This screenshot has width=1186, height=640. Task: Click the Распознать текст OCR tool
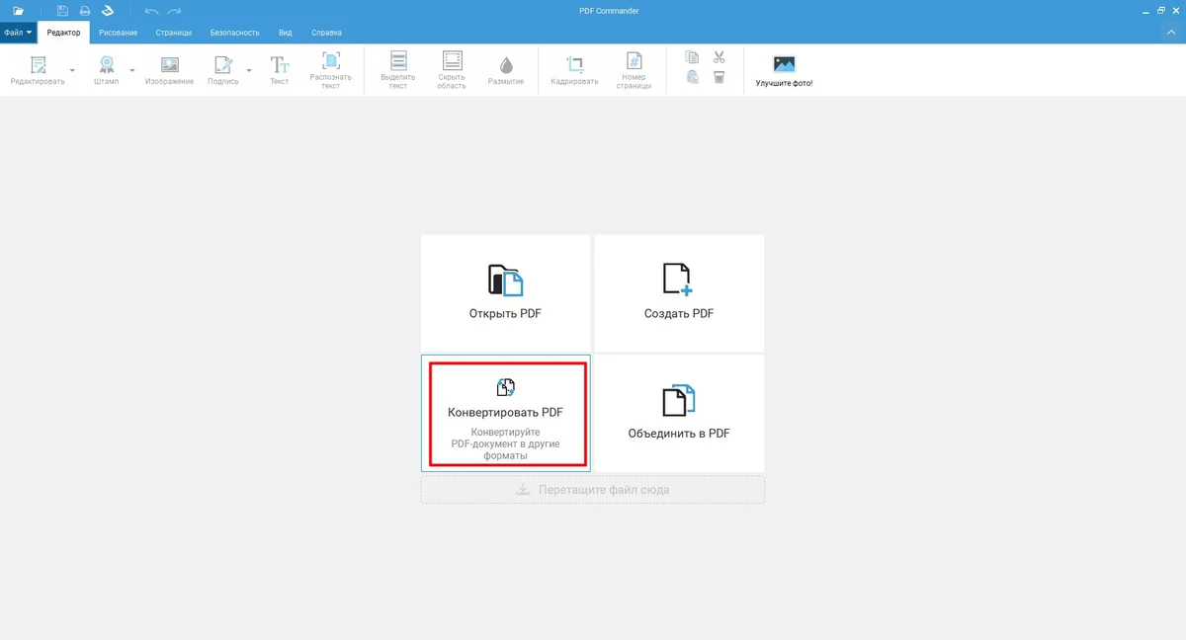(331, 70)
